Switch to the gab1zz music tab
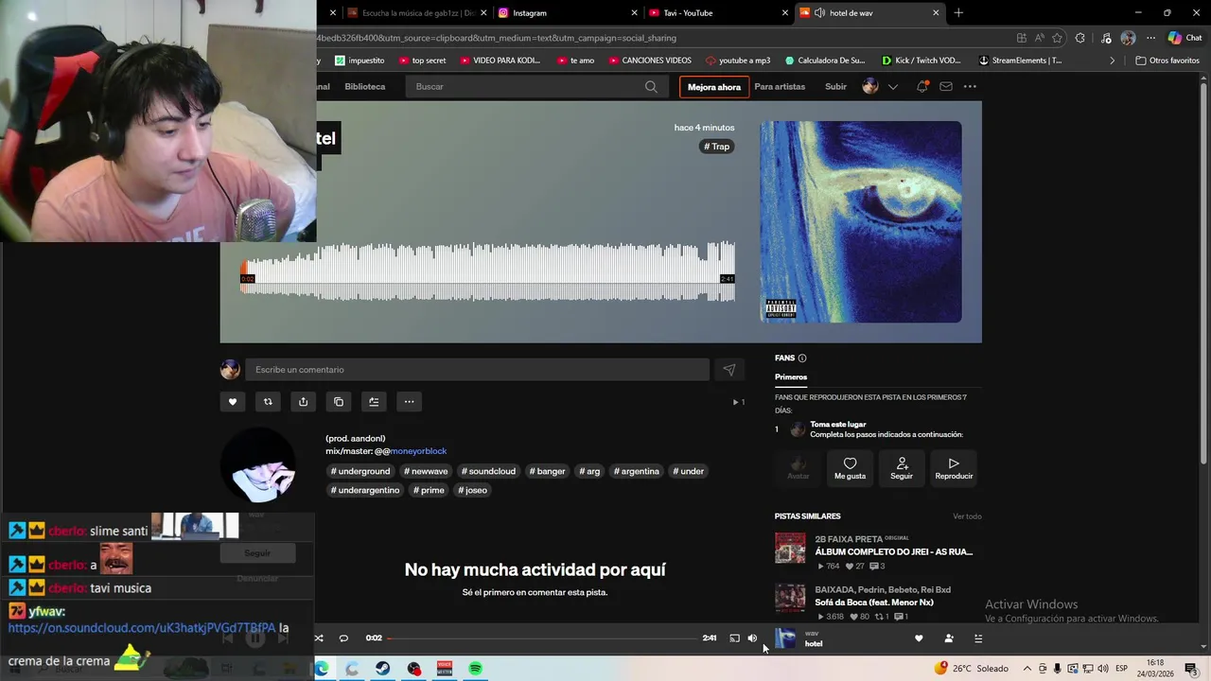The height and width of the screenshot is (681, 1211). click(x=416, y=12)
